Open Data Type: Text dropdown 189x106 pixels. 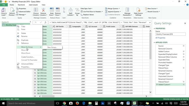tap(86, 9)
